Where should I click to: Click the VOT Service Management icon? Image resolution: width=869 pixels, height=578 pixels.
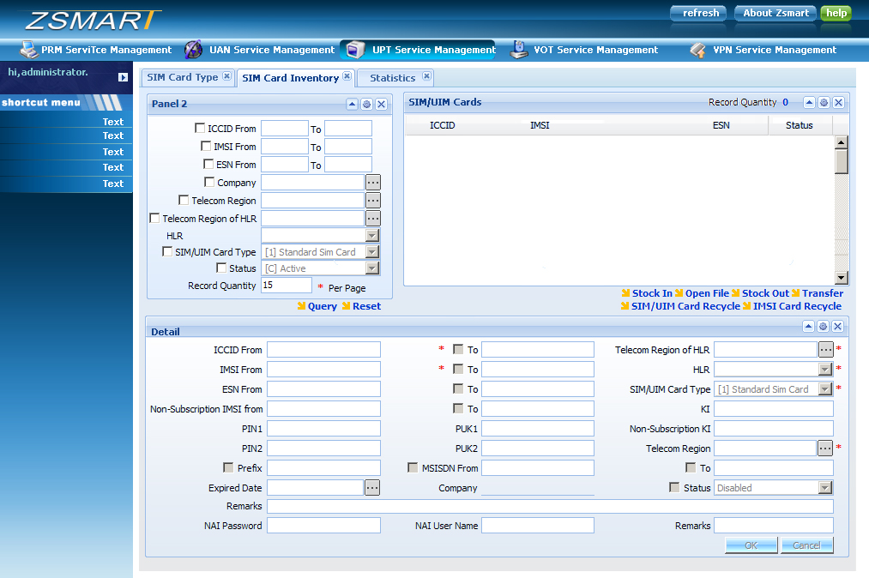click(x=519, y=50)
